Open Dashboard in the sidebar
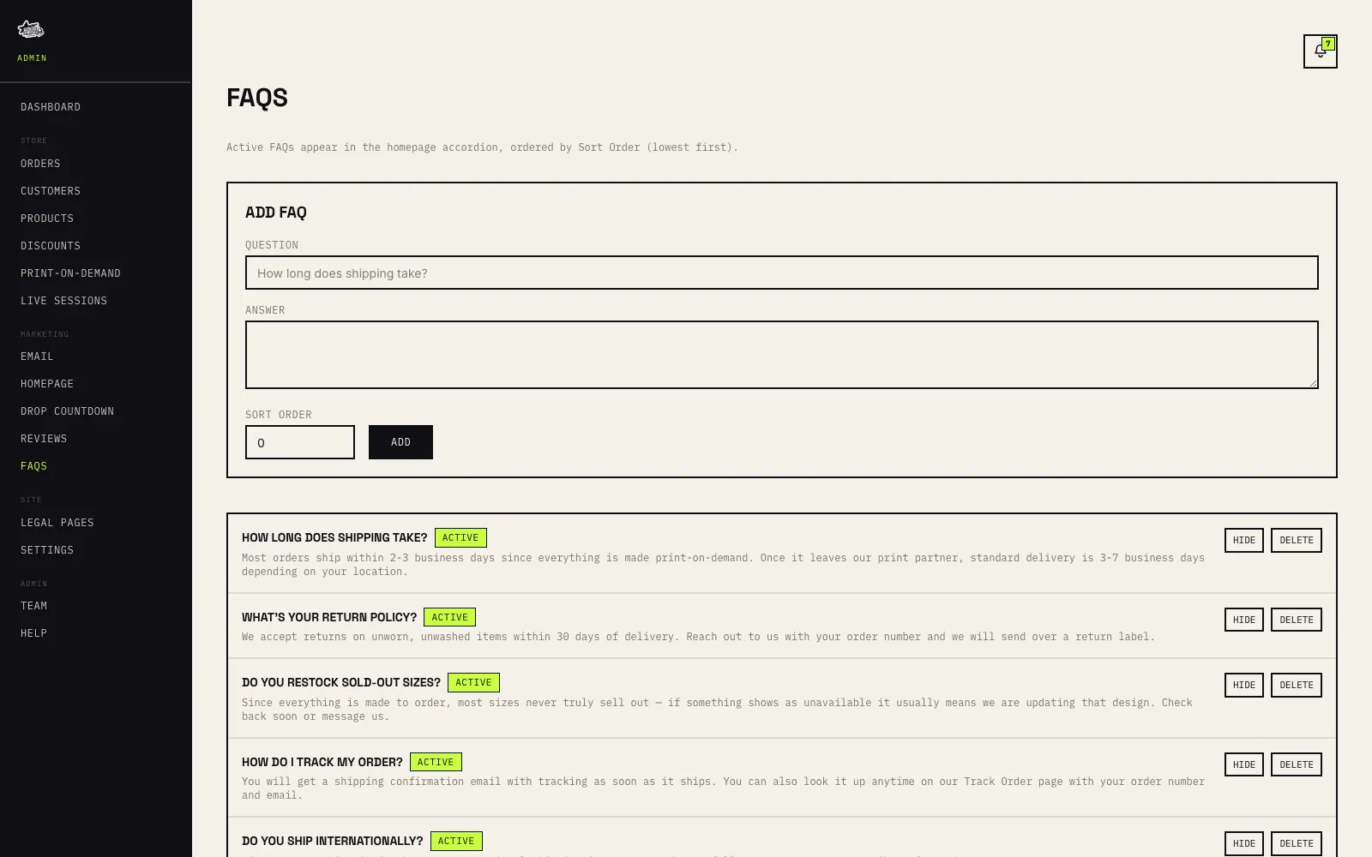Image resolution: width=1372 pixels, height=857 pixels. 51,107
